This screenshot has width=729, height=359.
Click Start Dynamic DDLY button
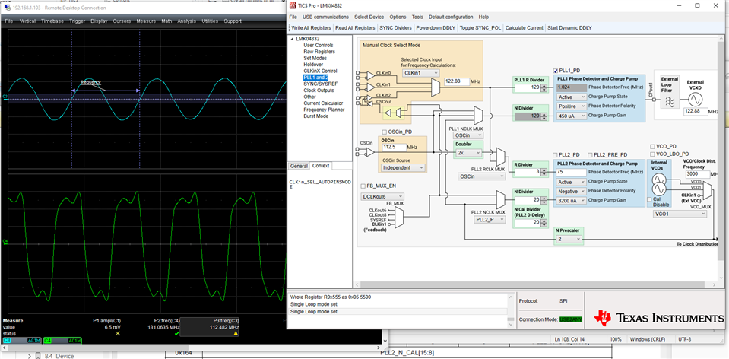(569, 28)
